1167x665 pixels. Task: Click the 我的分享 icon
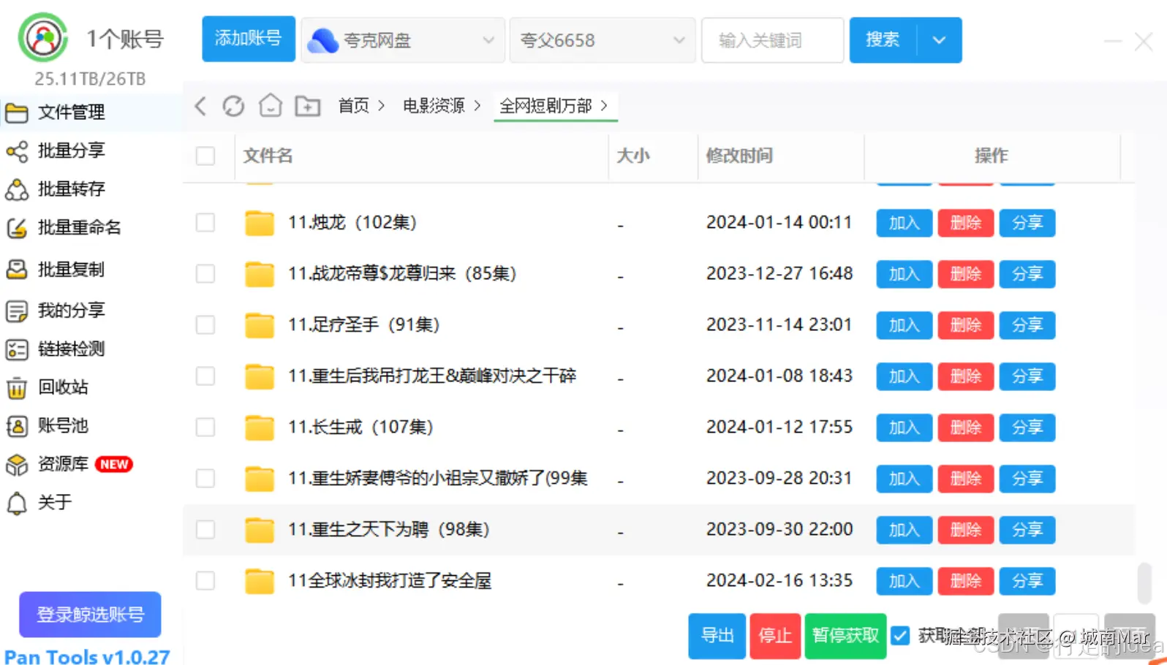17,311
